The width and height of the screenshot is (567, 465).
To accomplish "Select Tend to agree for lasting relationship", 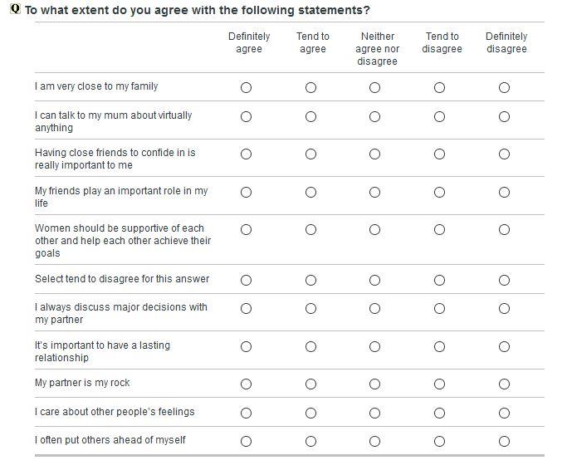I will pos(310,346).
